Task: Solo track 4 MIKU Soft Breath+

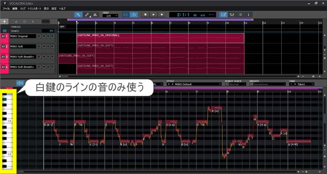Action: coord(48,67)
